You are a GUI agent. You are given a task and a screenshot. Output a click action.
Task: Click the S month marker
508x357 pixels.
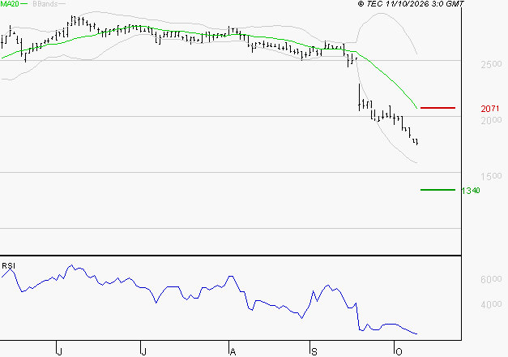[x=314, y=351]
